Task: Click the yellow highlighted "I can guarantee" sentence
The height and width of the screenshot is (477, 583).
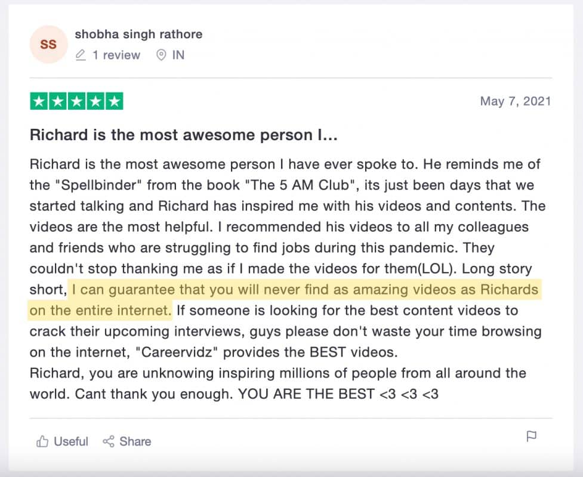Action: click(x=304, y=290)
